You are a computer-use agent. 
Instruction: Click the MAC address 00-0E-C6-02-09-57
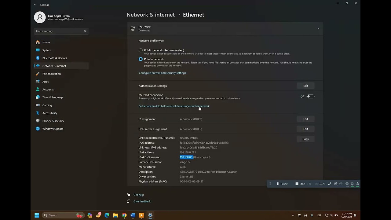[192, 182]
